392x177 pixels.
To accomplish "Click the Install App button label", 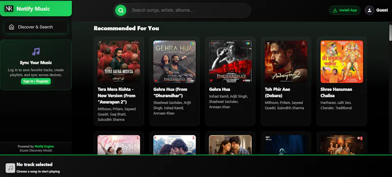I will [x=348, y=10].
